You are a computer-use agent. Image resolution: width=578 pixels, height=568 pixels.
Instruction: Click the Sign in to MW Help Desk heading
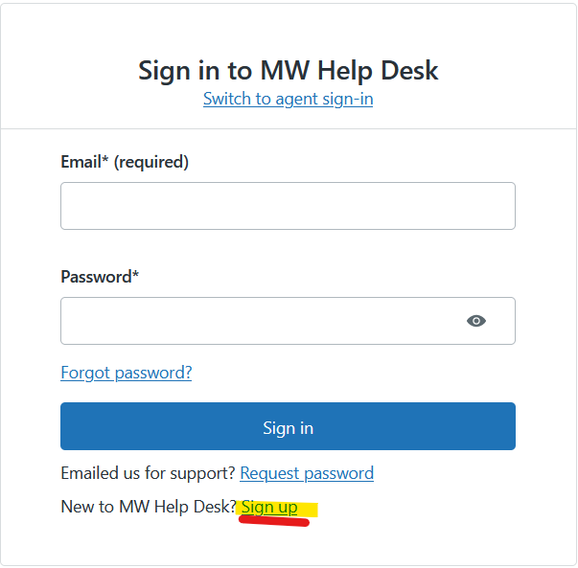click(288, 70)
